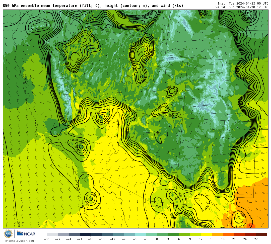
Task: Click the −6 colorbar tick label
Action: click(x=135, y=239)
